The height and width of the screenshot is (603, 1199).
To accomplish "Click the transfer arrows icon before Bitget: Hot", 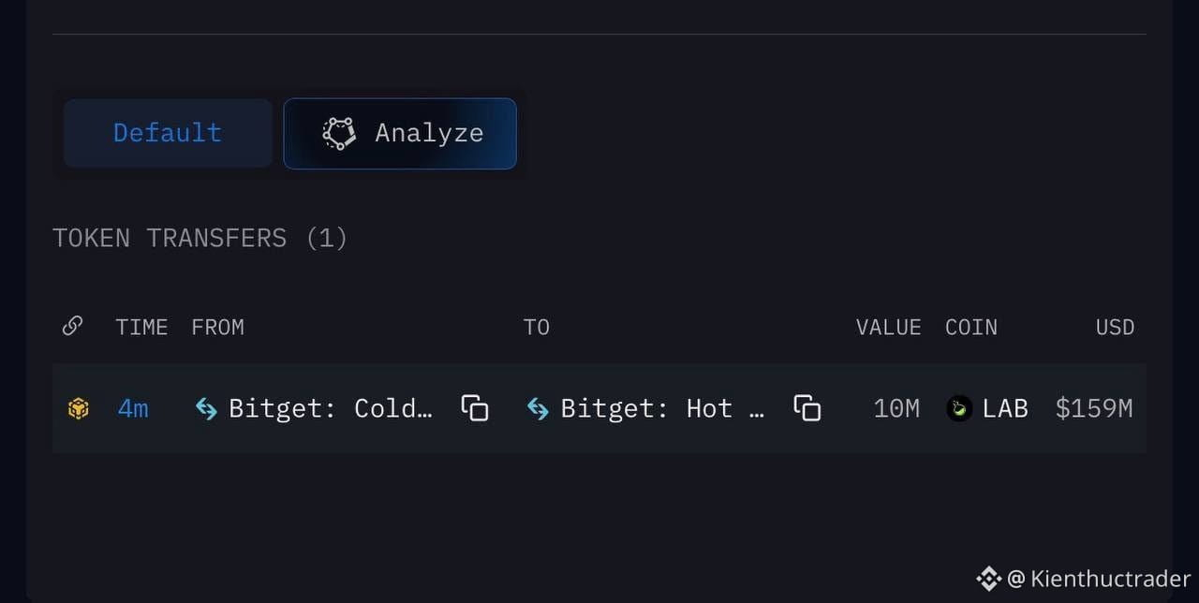I will coord(538,408).
